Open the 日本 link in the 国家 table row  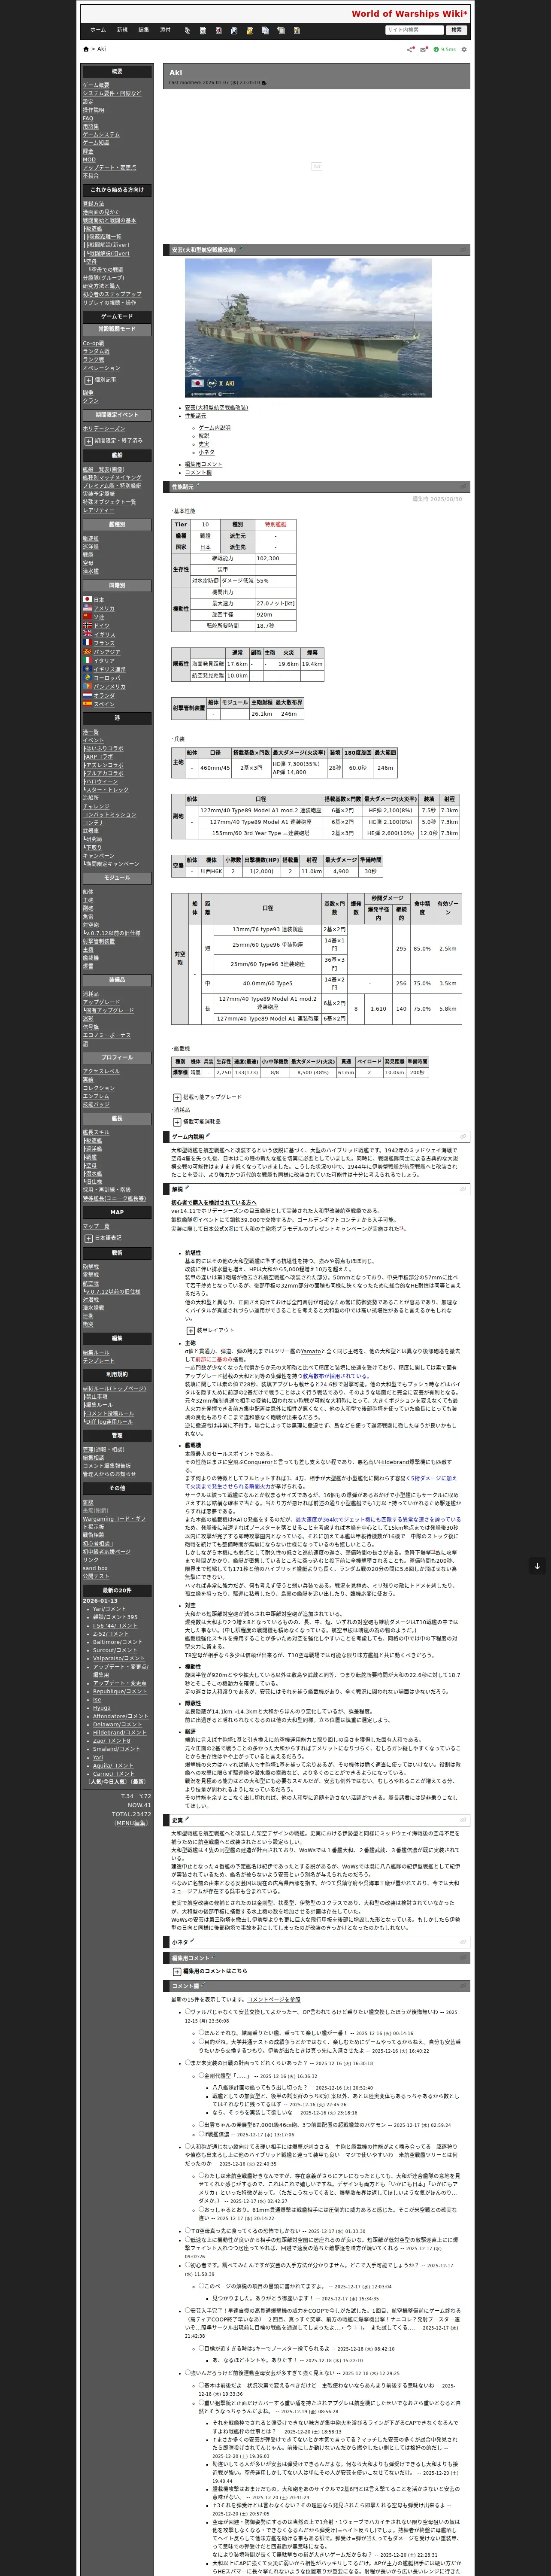pyautogui.click(x=205, y=547)
